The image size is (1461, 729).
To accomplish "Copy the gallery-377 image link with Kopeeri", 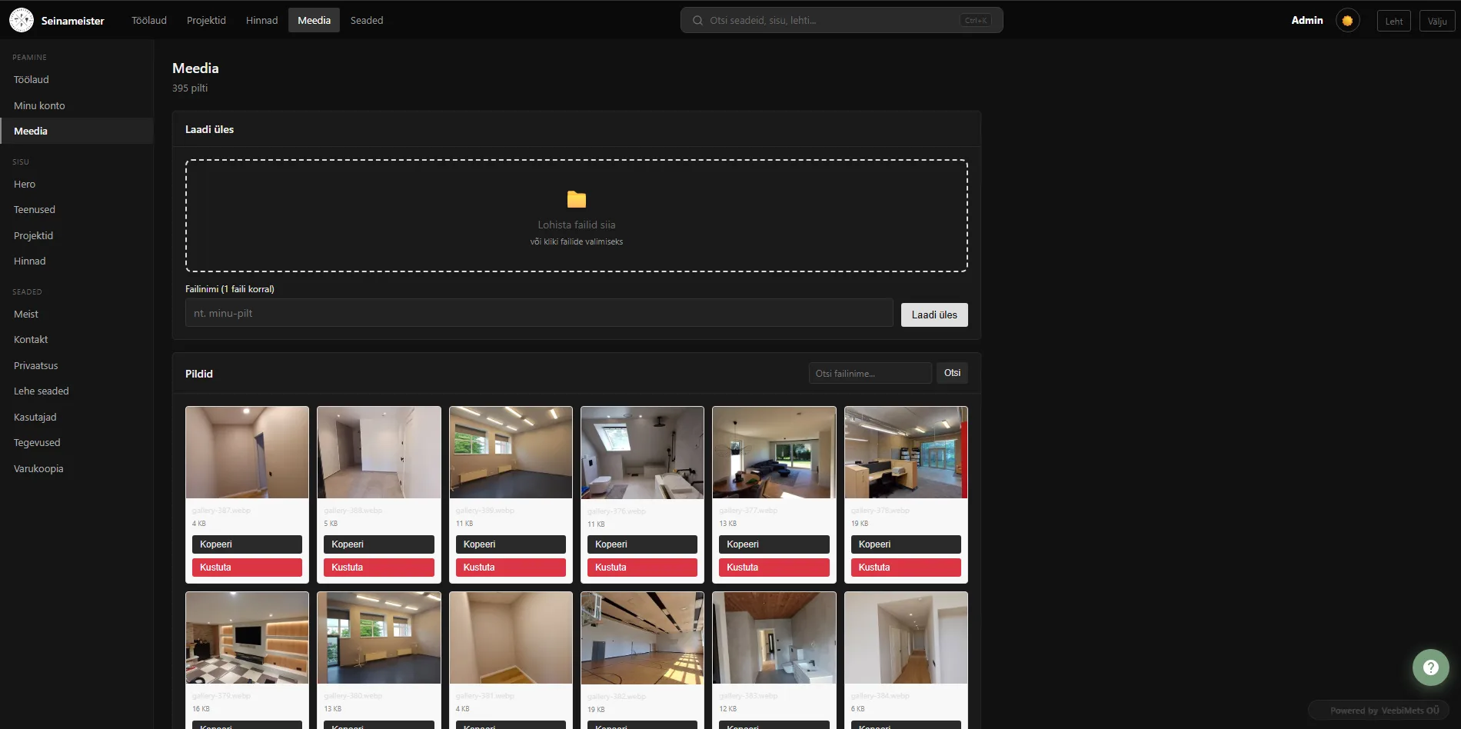I will point(774,544).
